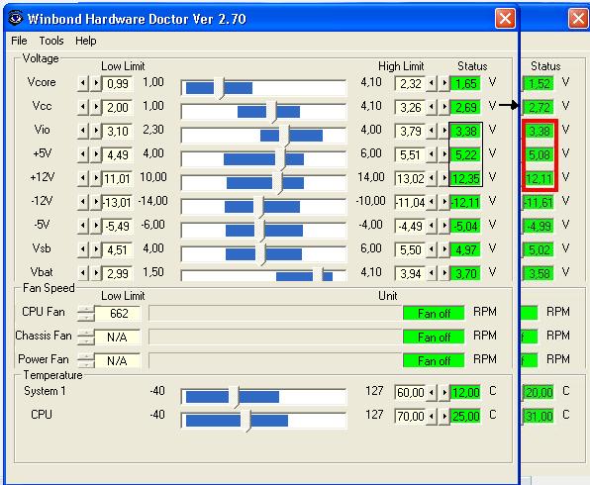The height and width of the screenshot is (485, 590).
Task: Click the +12V voltage slider thumb
Action: pos(277,183)
